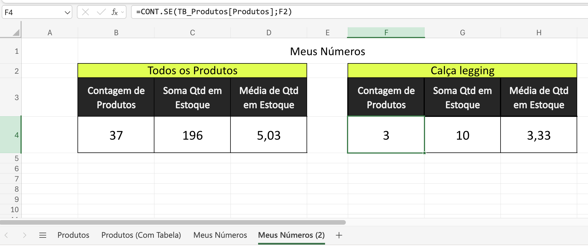Switch to the Produtos tab
This screenshot has width=588, height=248.
pyautogui.click(x=73, y=235)
